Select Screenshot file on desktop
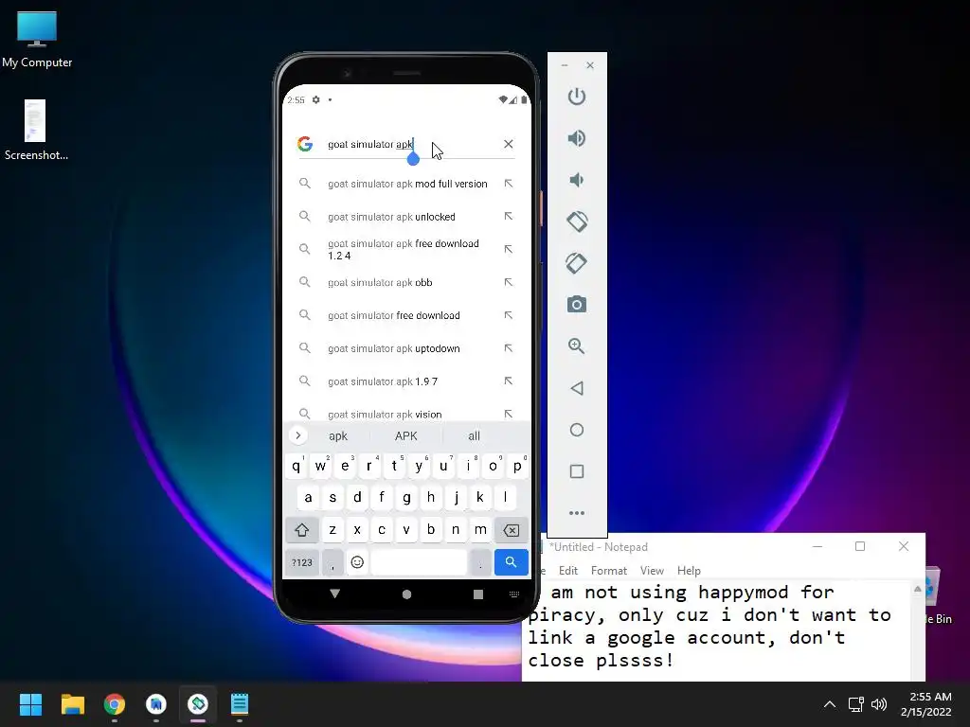 coord(36,130)
